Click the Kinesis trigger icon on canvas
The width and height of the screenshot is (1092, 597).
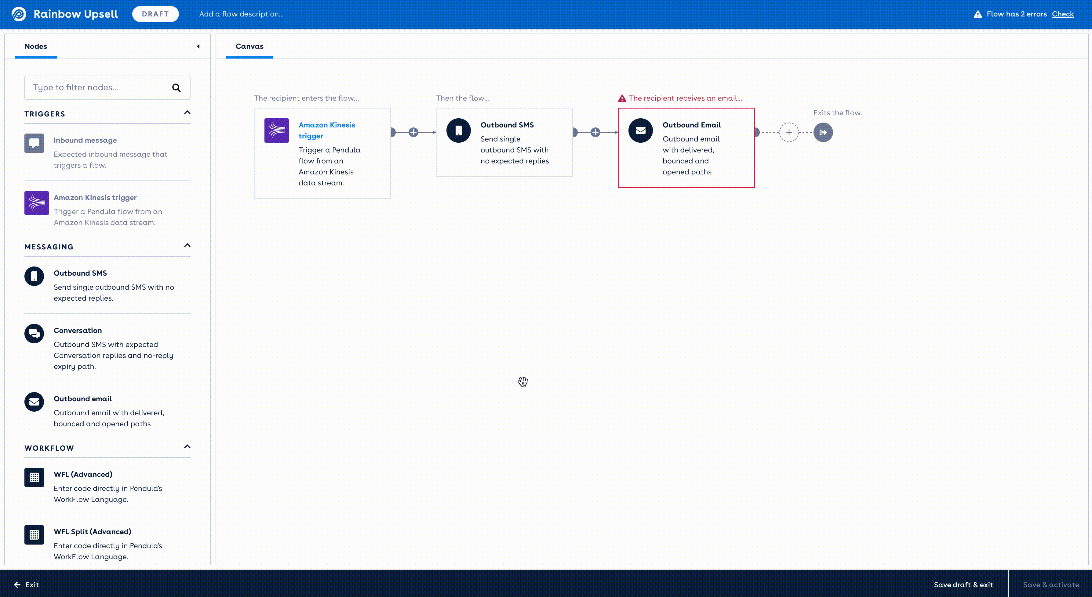point(276,130)
